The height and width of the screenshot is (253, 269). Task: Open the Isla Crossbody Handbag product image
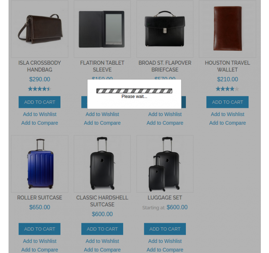point(40,29)
